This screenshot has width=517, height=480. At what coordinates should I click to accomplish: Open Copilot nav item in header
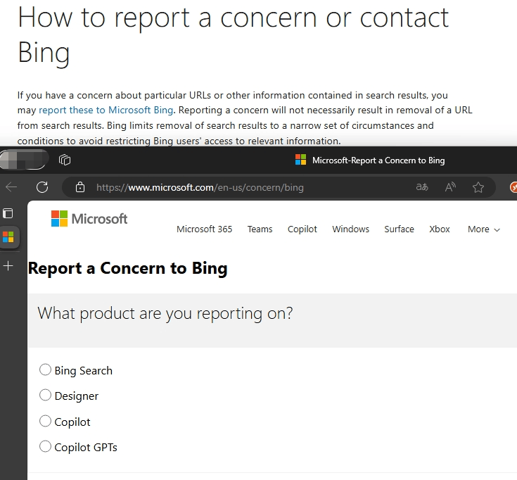[302, 229]
